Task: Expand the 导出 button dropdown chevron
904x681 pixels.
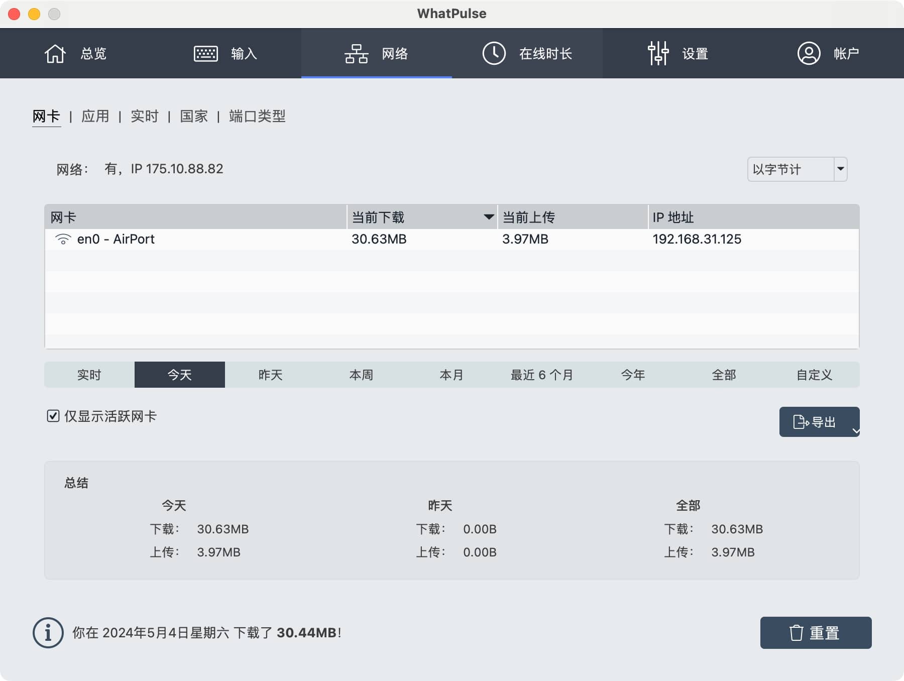Action: coord(856,431)
